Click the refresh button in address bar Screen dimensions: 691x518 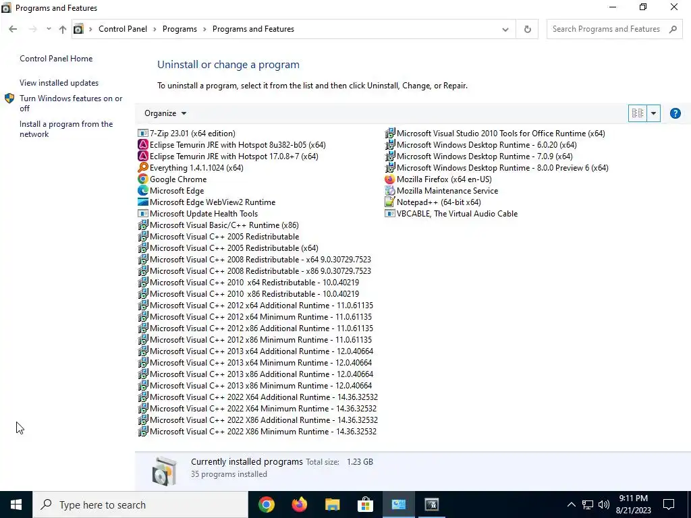pos(527,29)
